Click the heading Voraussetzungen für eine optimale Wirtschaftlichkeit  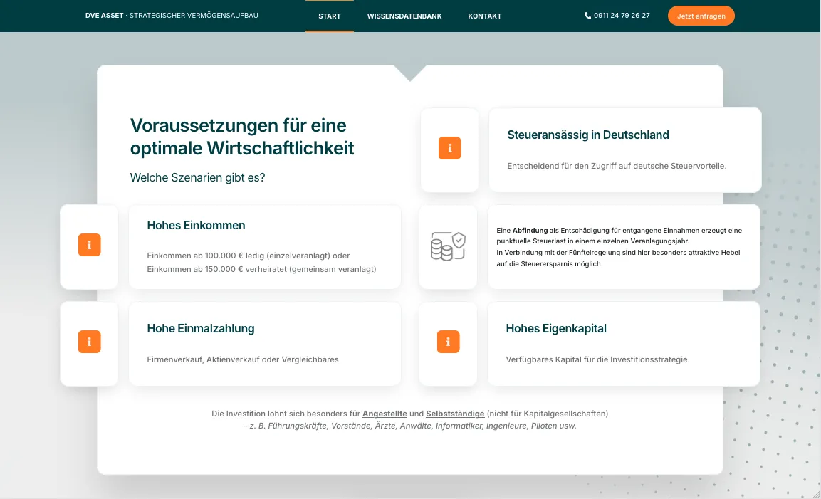[242, 137]
